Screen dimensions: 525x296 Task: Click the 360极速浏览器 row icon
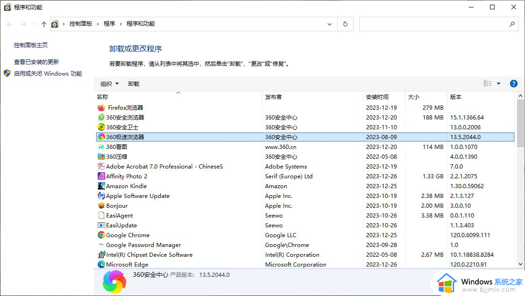(101, 137)
